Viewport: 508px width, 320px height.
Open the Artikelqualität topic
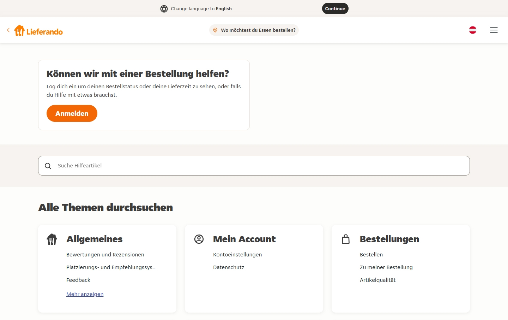point(377,280)
